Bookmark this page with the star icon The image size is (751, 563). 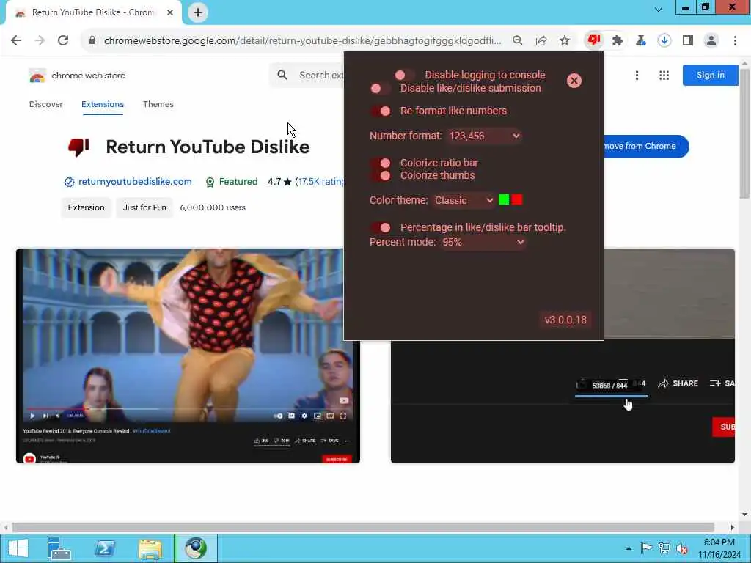click(x=565, y=40)
